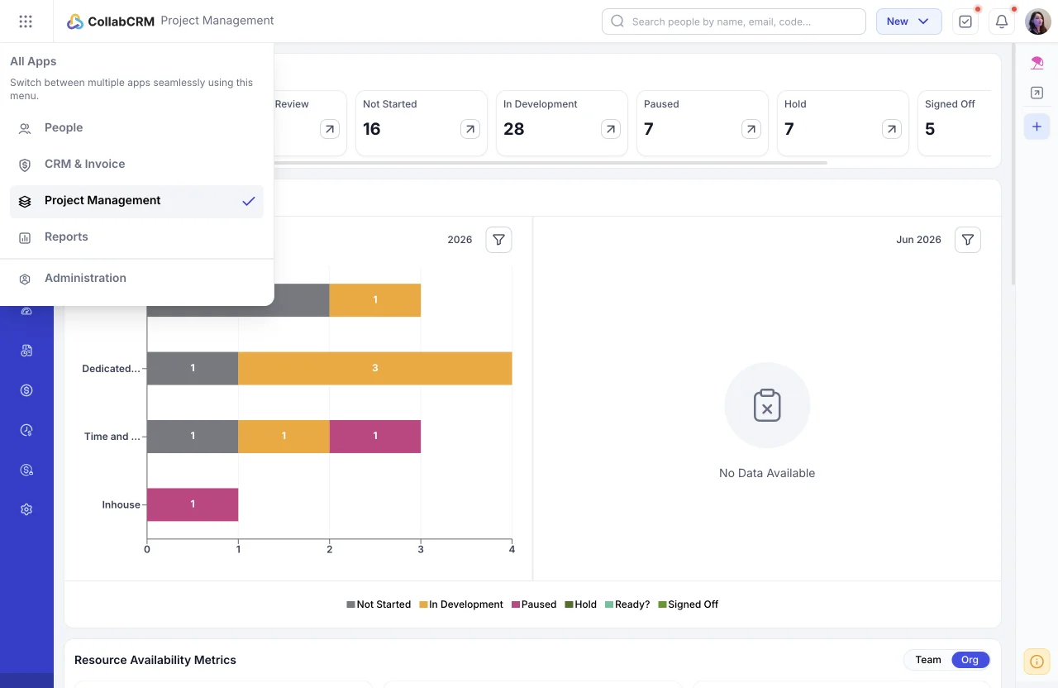Click the search magnifier icon
Screen dimensions: 1058x688
point(617,21)
